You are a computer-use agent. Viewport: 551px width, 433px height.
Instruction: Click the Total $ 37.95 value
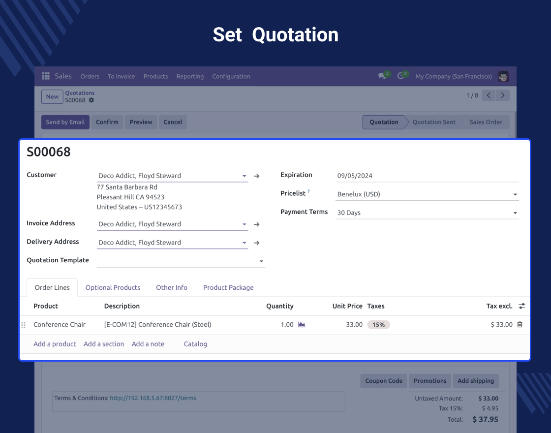(x=485, y=419)
